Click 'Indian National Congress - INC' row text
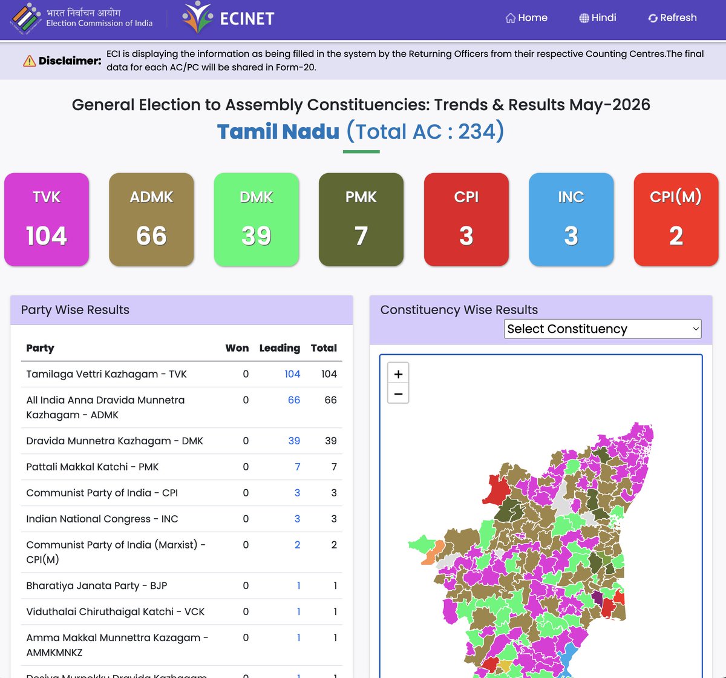 coord(102,519)
